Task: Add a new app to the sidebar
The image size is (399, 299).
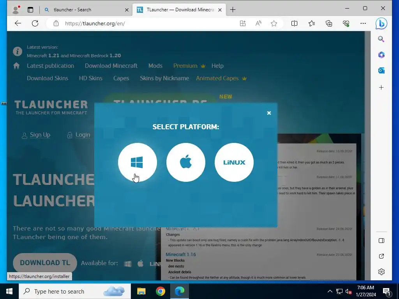Action: (381, 88)
